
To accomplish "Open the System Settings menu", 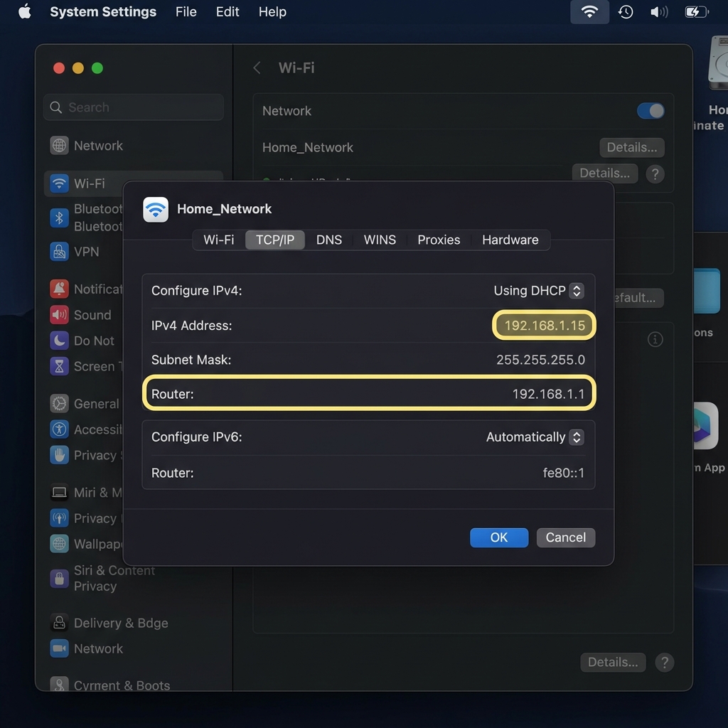I will (103, 11).
